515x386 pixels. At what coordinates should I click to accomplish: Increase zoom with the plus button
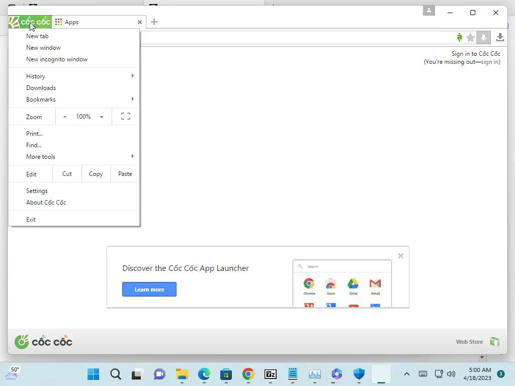102,117
